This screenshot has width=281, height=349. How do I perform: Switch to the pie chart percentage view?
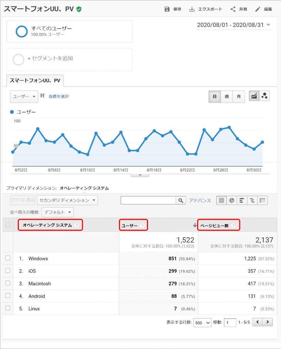pyautogui.click(x=232, y=200)
